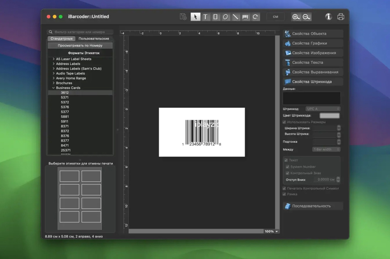Select the Rectangle shape tool
Image resolution: width=390 pixels, height=259 pixels.
click(215, 17)
